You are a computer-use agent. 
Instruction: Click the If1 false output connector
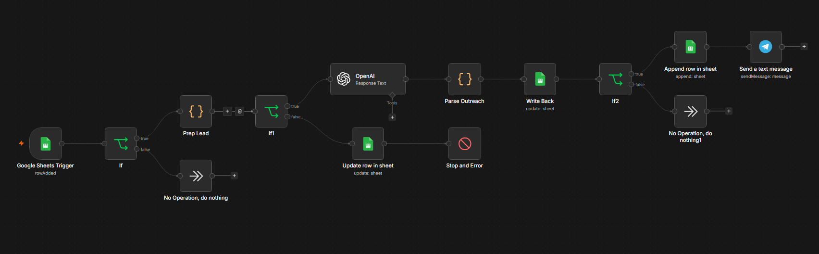pos(287,117)
